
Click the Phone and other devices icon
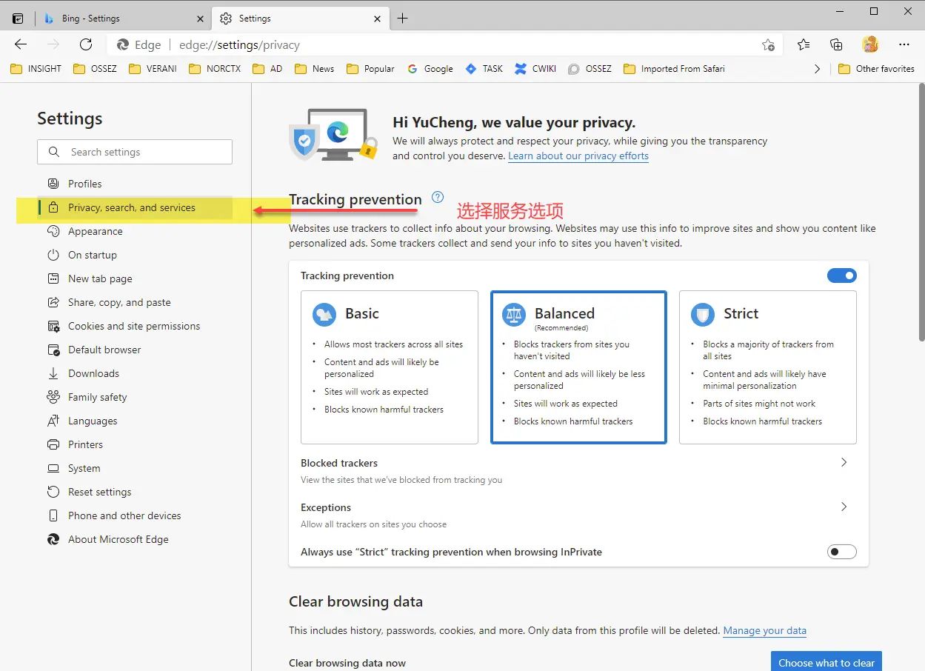[x=53, y=515]
